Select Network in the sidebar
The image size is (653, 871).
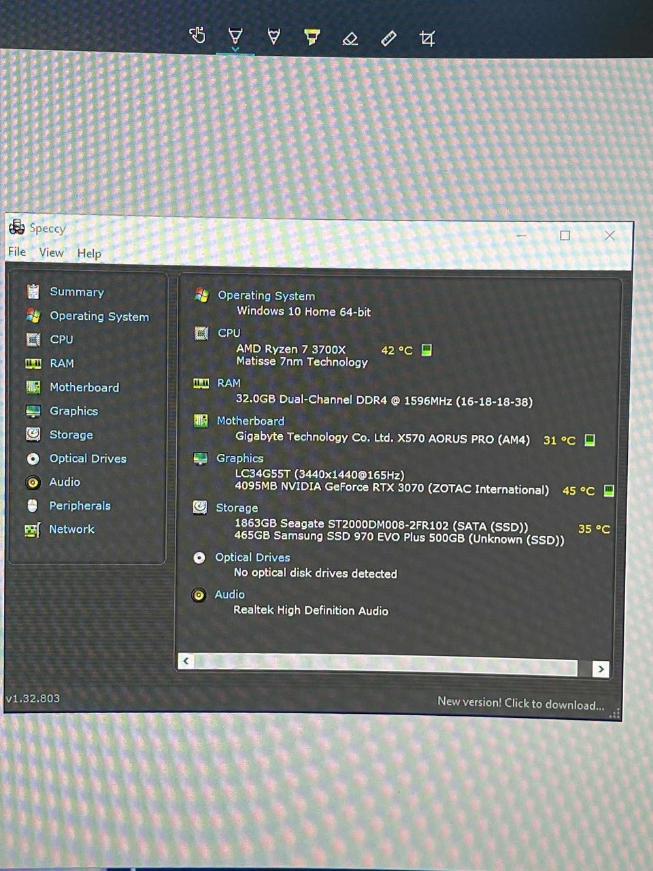pyautogui.click(x=71, y=529)
